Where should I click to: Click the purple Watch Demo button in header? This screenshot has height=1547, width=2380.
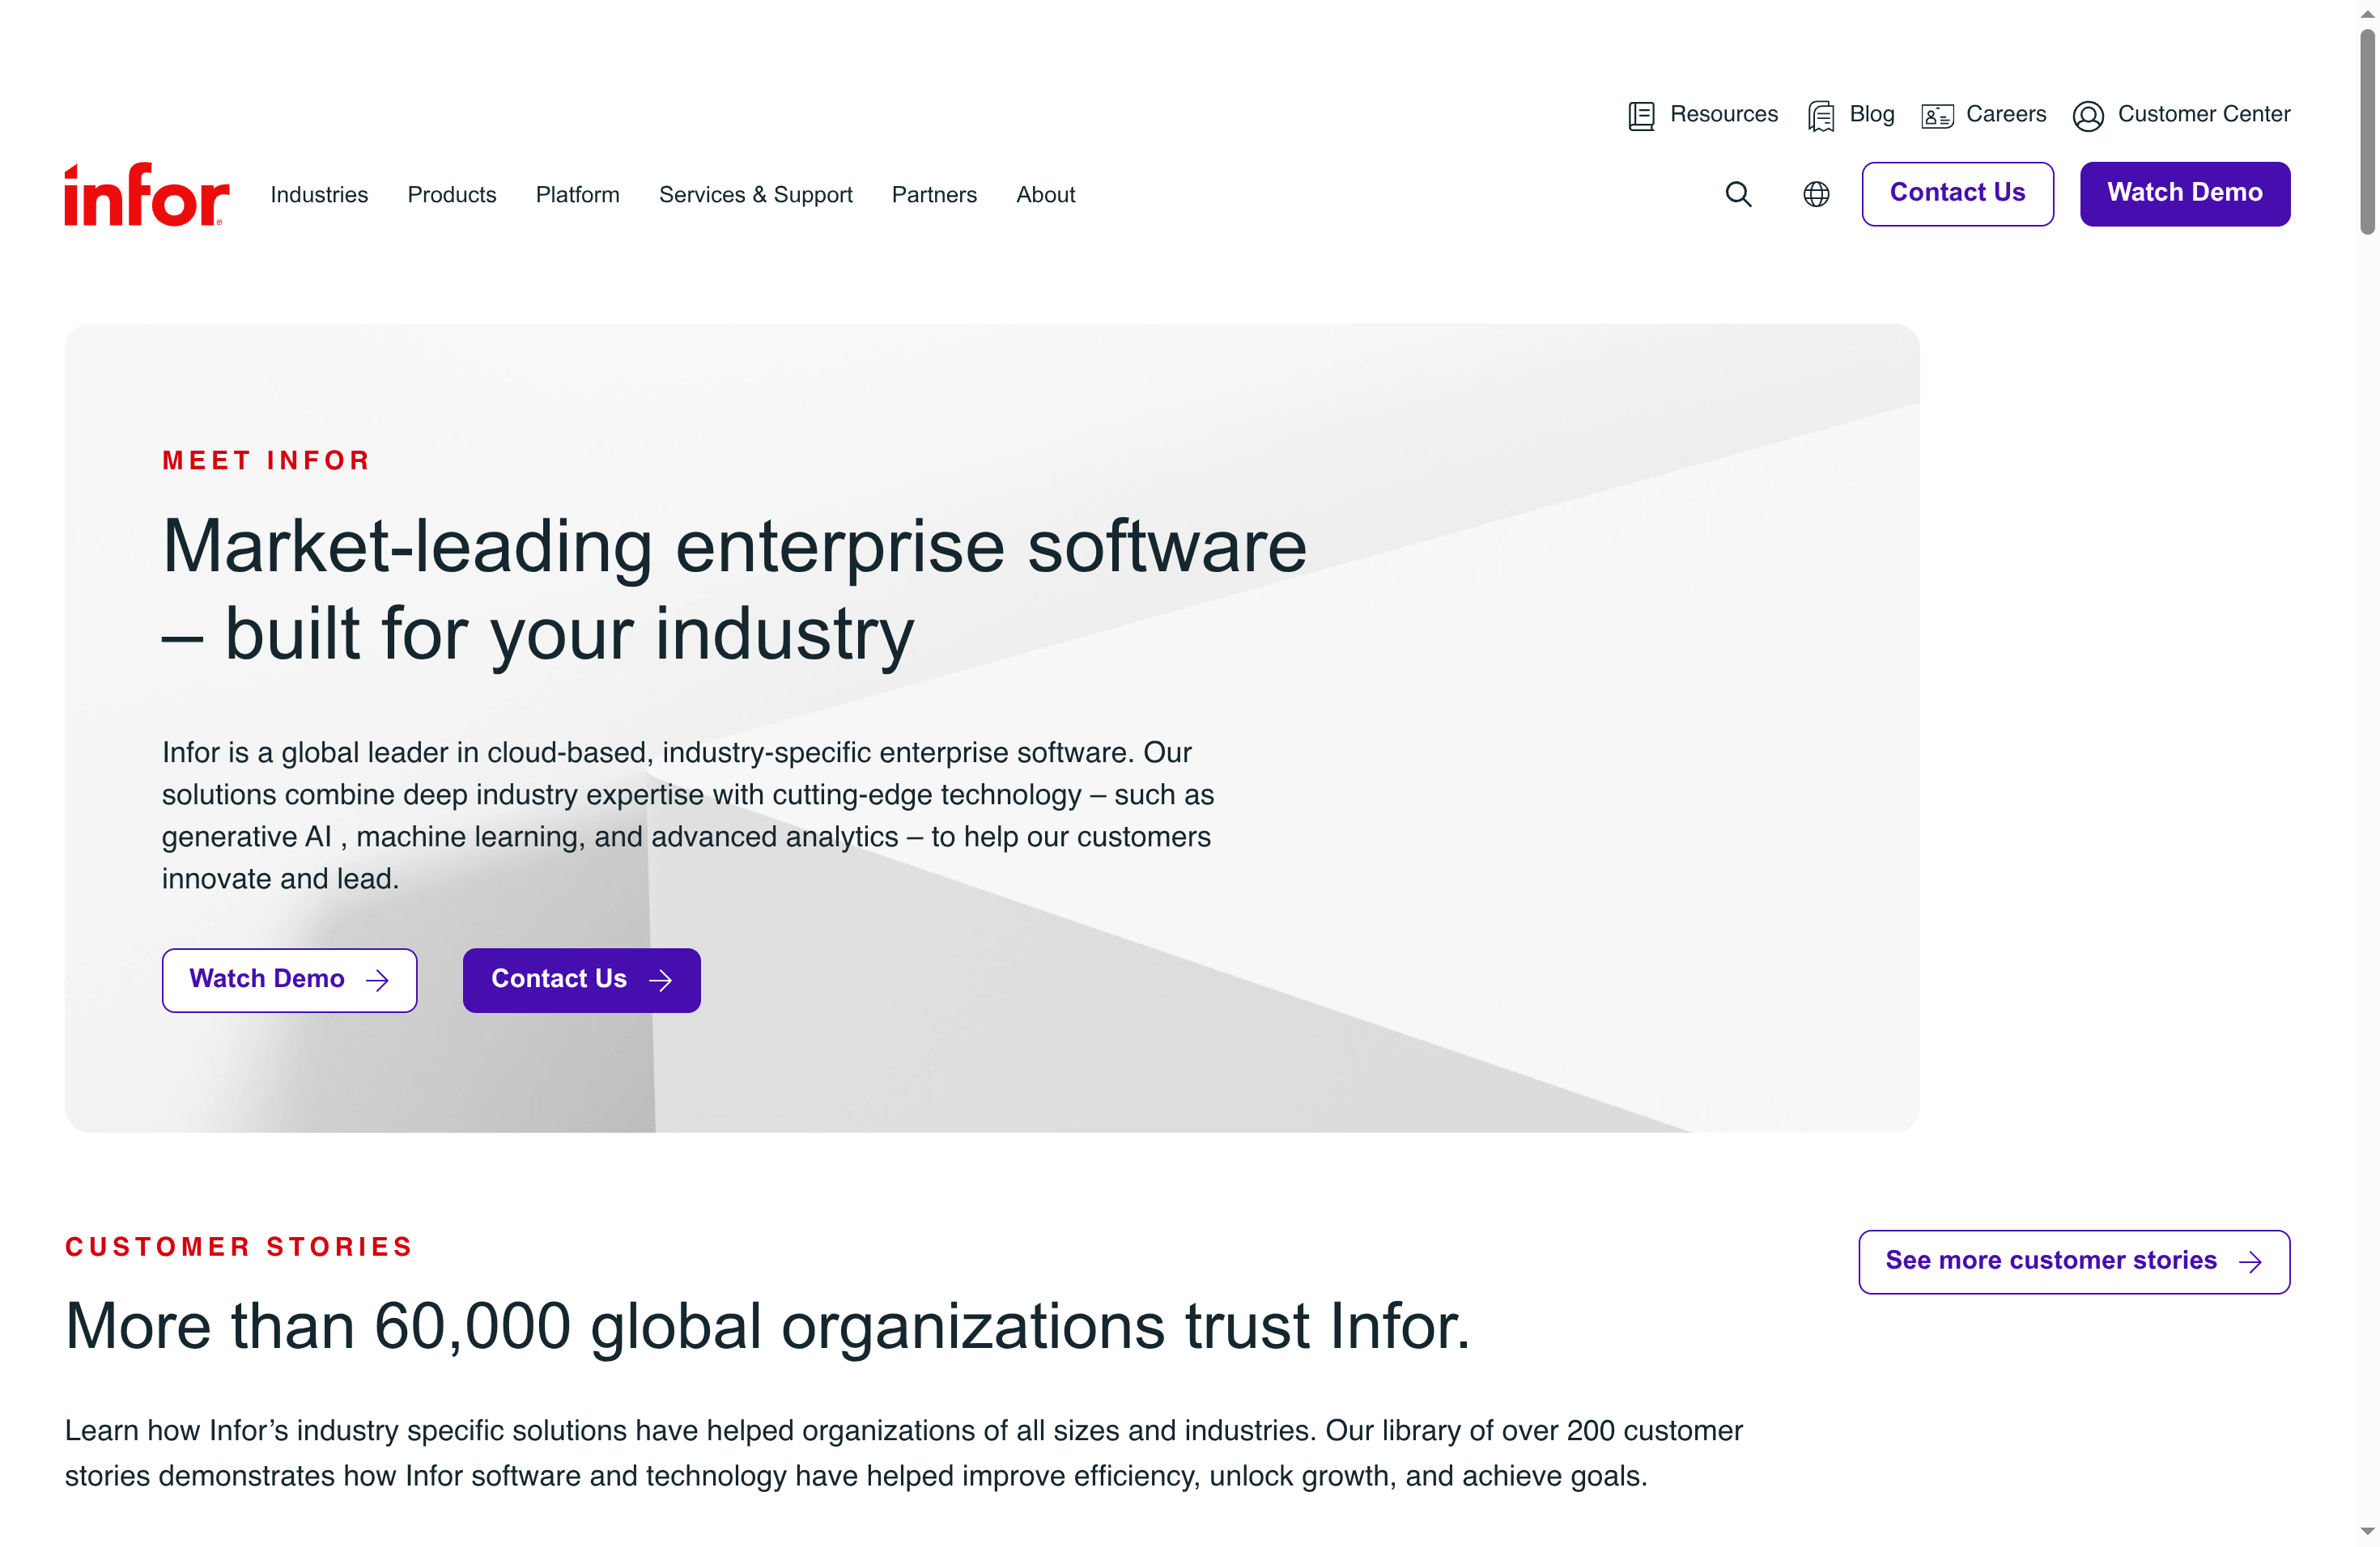(2185, 193)
